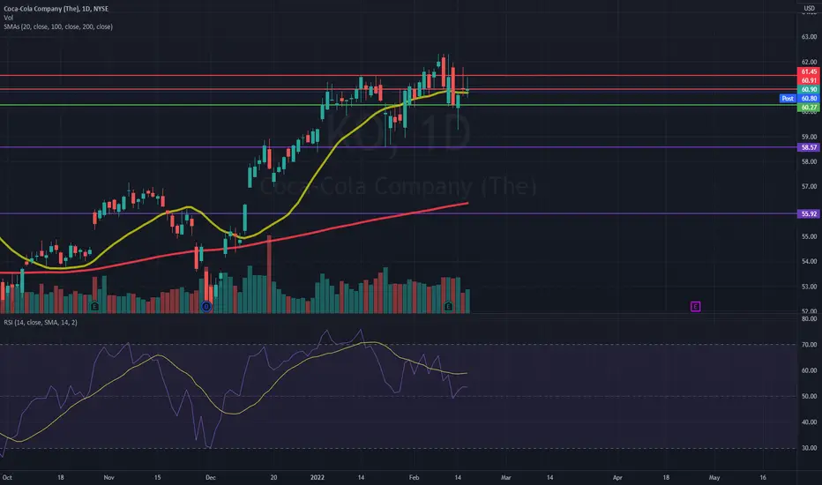Click the 2022 label on time axis
Viewport: 822px width, 485px height.
[x=318, y=478]
